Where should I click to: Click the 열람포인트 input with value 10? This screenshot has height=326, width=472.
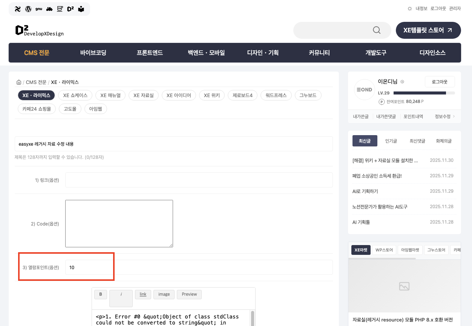pyautogui.click(x=199, y=267)
